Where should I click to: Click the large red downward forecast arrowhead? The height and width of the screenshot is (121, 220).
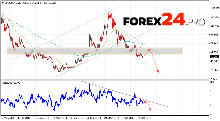[158, 71]
